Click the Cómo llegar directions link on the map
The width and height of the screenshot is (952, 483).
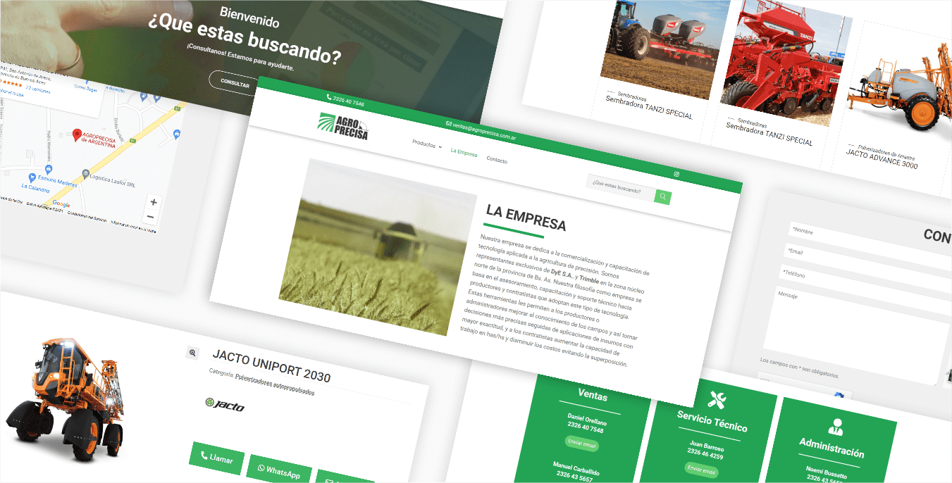[x=85, y=88]
